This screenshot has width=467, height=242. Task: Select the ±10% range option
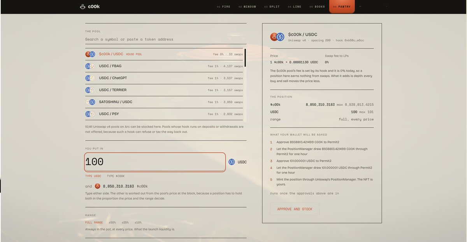click(138, 223)
